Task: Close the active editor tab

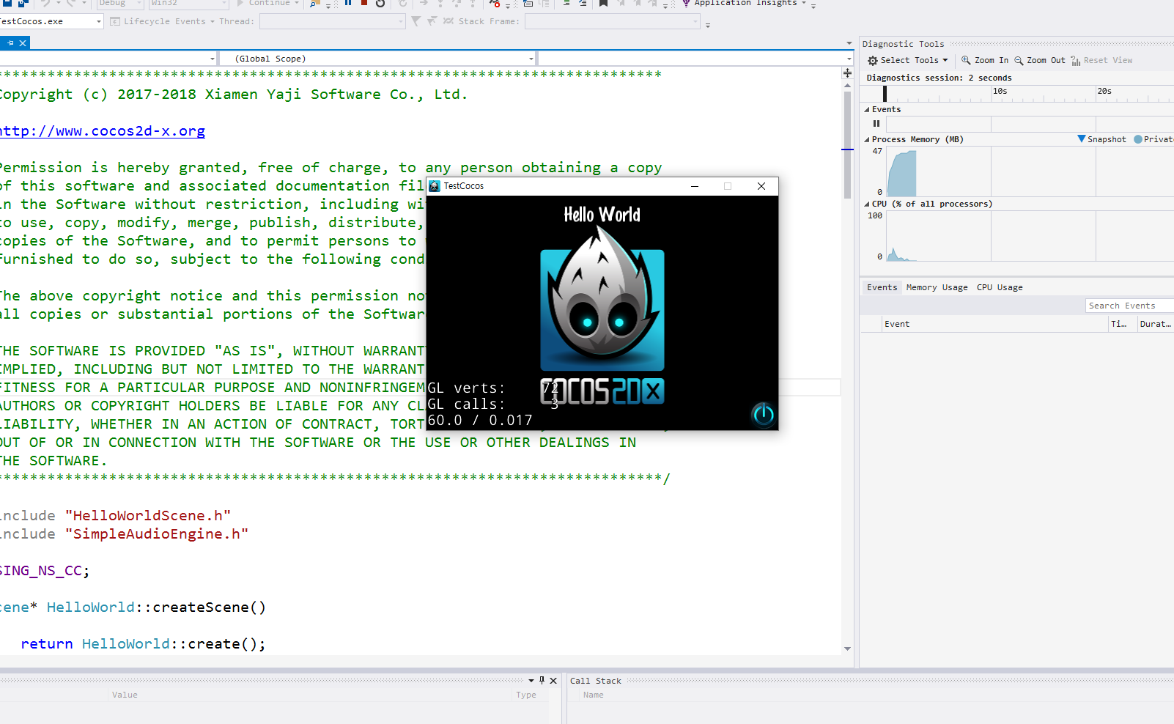Action: tap(23, 43)
